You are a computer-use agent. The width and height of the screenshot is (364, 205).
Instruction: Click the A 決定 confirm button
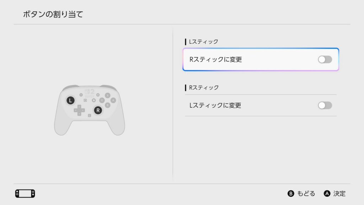[x=334, y=193]
